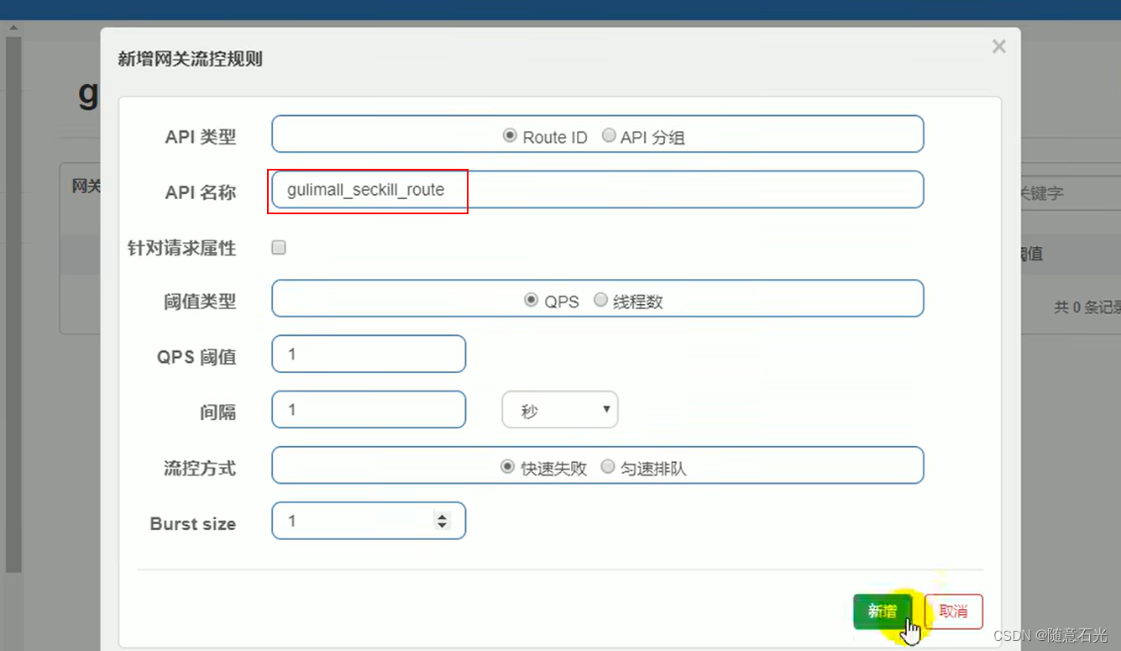Click the 阈值类型 label text
The image size is (1121, 651).
tap(200, 302)
